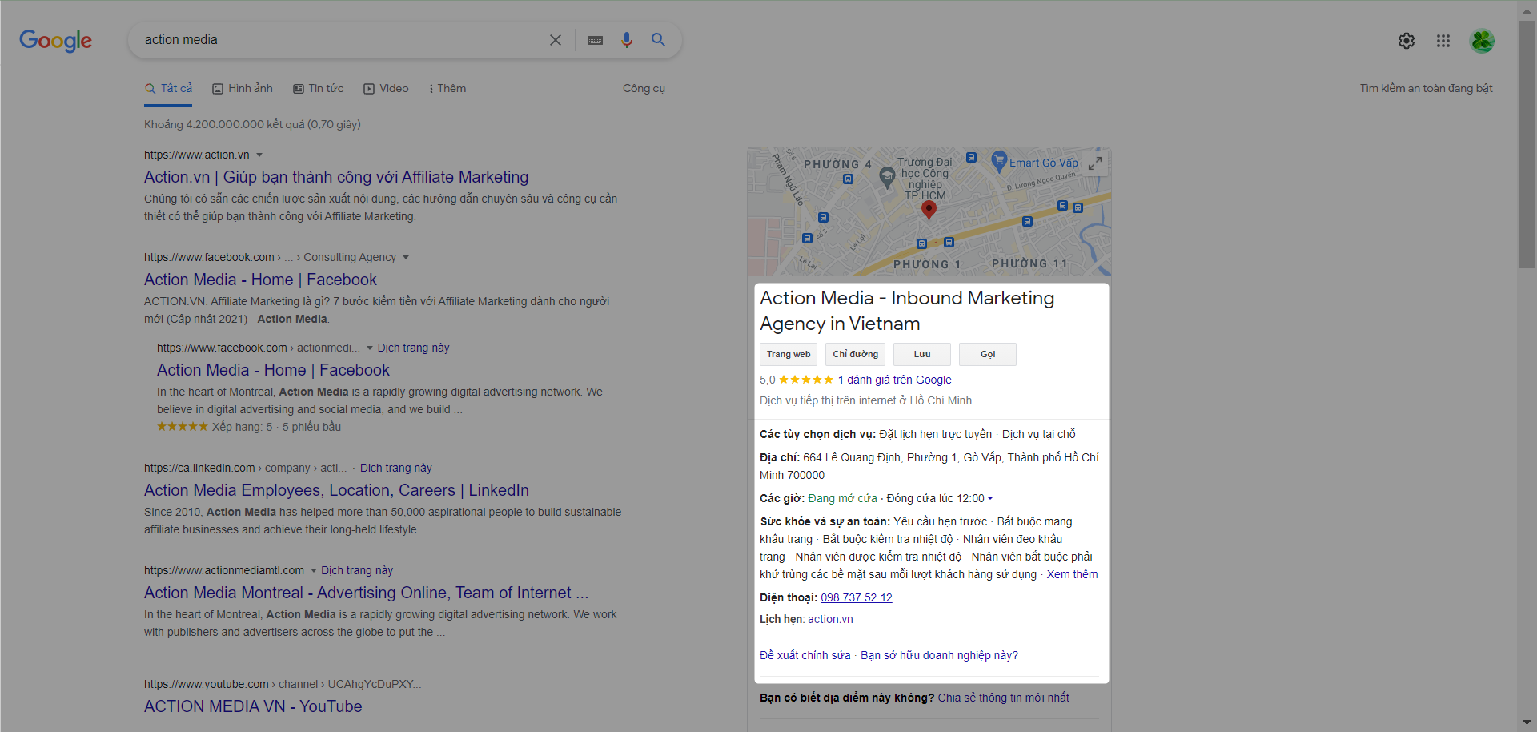
Task: Focus the search input with 'action media'
Action: click(340, 40)
